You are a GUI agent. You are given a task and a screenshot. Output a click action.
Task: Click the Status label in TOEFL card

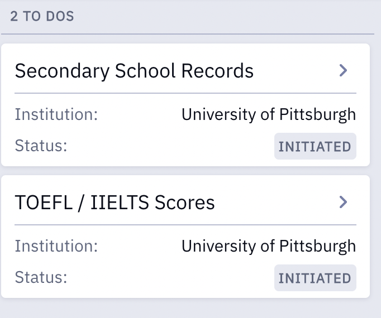point(41,277)
